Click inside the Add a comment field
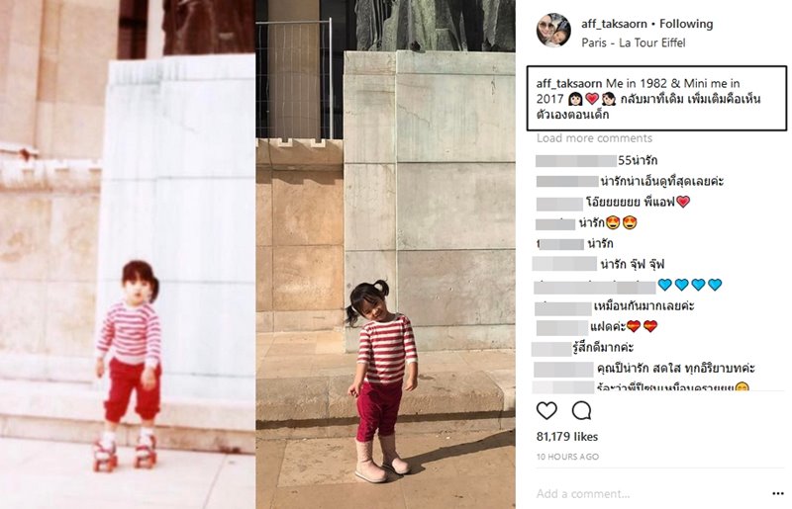792x509 pixels. (x=651, y=493)
